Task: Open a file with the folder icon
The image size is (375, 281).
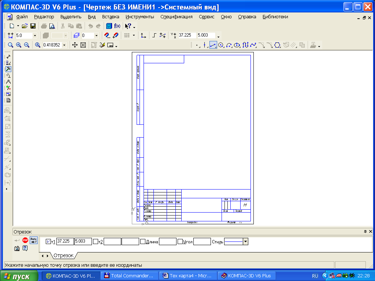Action: (x=25, y=26)
